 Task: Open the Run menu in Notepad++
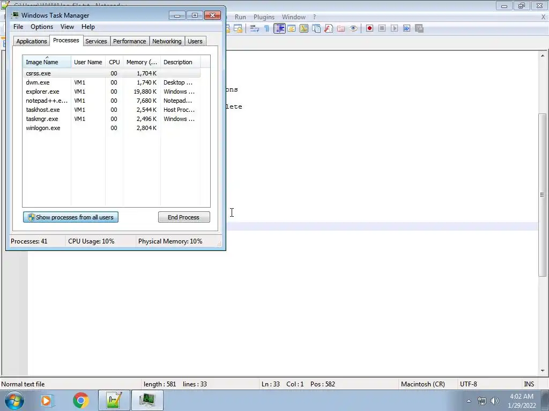tap(240, 17)
